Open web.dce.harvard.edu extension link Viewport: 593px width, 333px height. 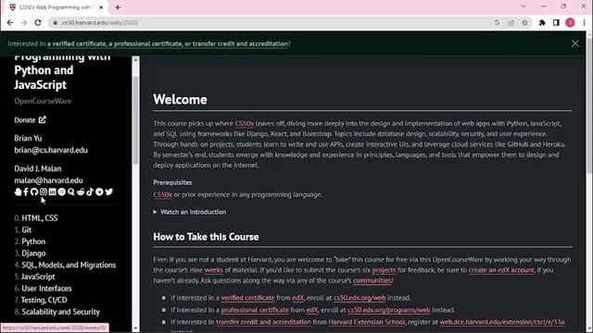pos(502,322)
